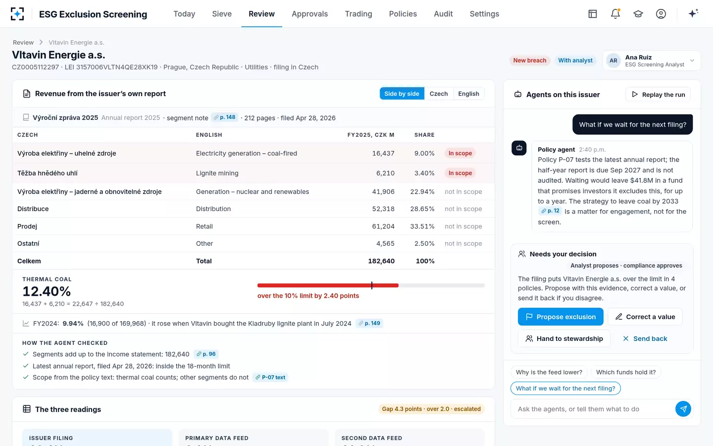The width and height of the screenshot is (713, 446).
Task: Click Correct a value
Action: tap(645, 317)
